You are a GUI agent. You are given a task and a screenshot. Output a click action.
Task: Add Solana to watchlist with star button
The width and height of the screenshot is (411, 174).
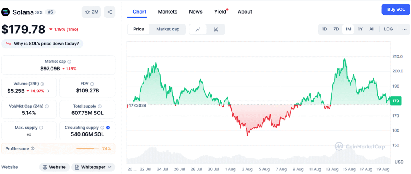tap(91, 12)
